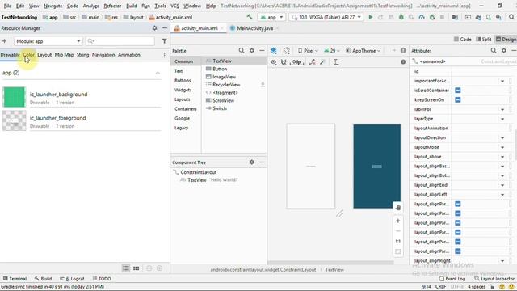Search the Palette with magnifier icon
The image size is (517, 291).
[242, 50]
